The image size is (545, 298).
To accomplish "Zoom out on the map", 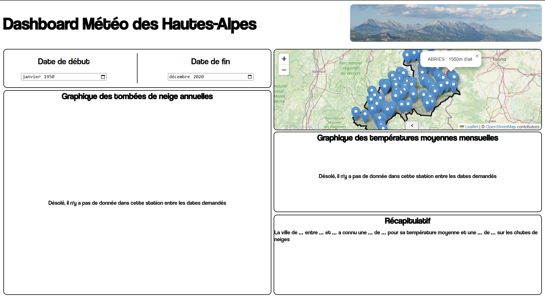I will click(284, 70).
